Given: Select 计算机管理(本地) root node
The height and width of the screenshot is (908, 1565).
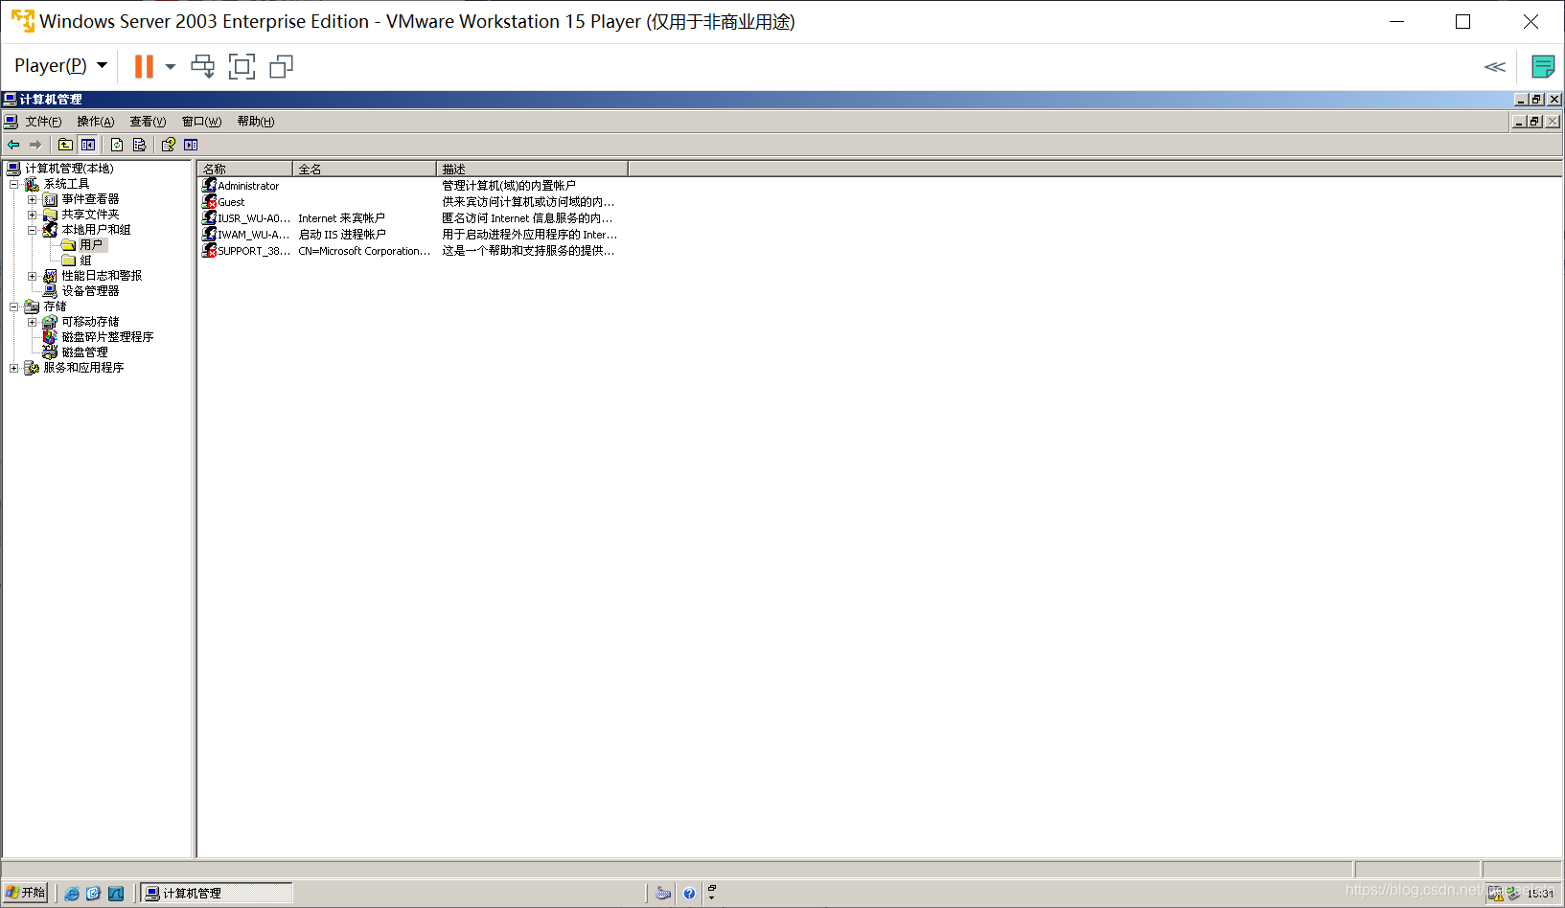Looking at the screenshot, I should (x=69, y=169).
